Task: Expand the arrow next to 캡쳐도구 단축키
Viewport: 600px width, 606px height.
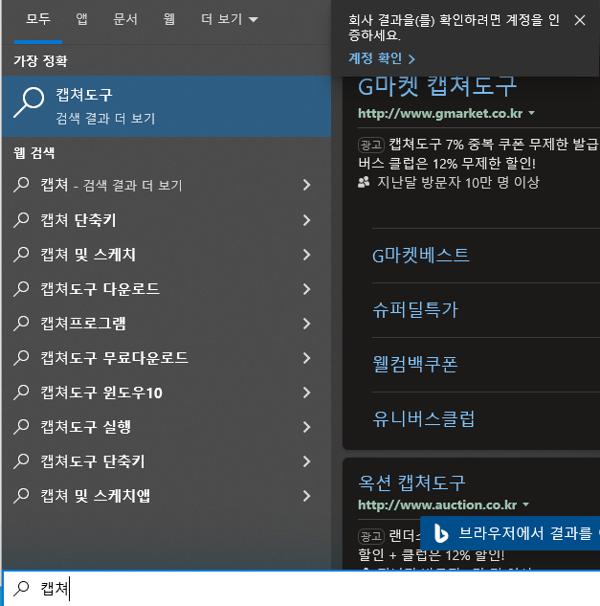Action: pyautogui.click(x=307, y=461)
